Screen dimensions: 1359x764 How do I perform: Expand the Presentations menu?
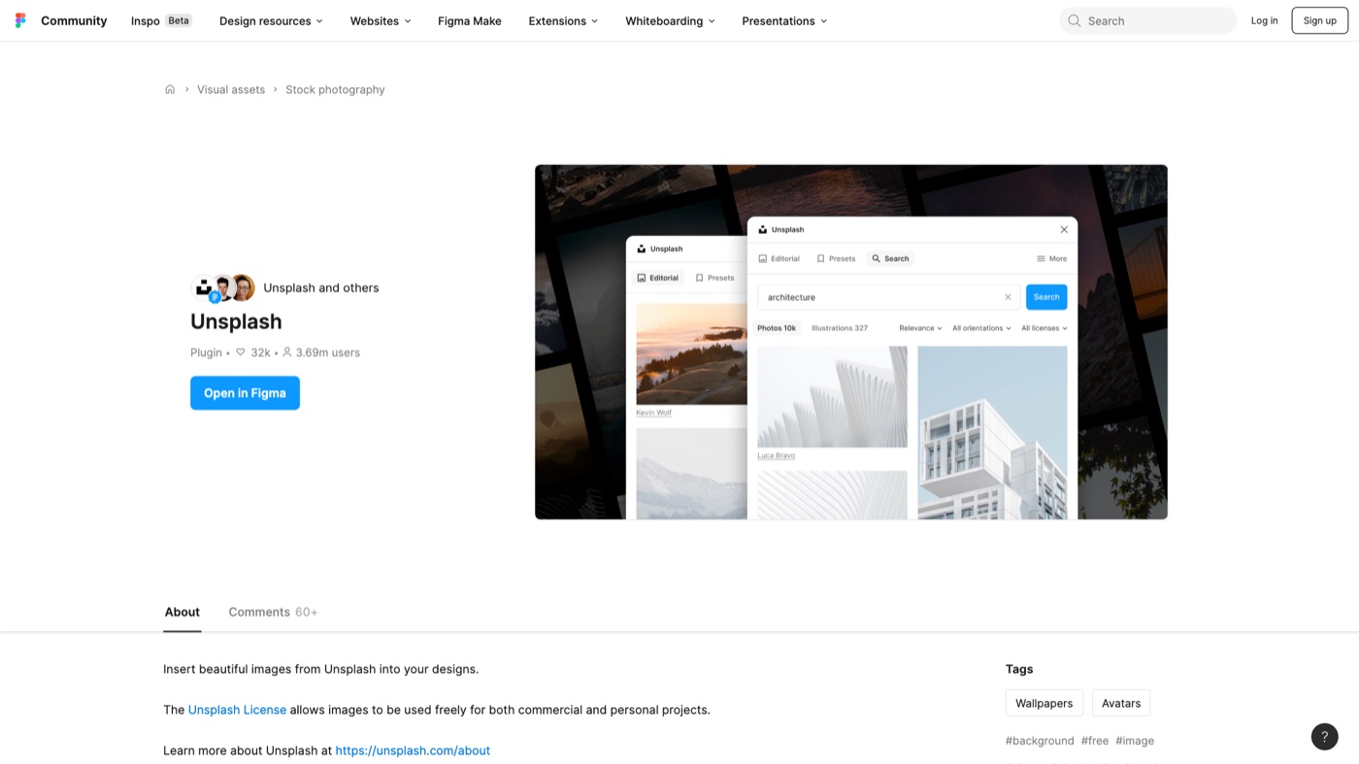click(784, 20)
